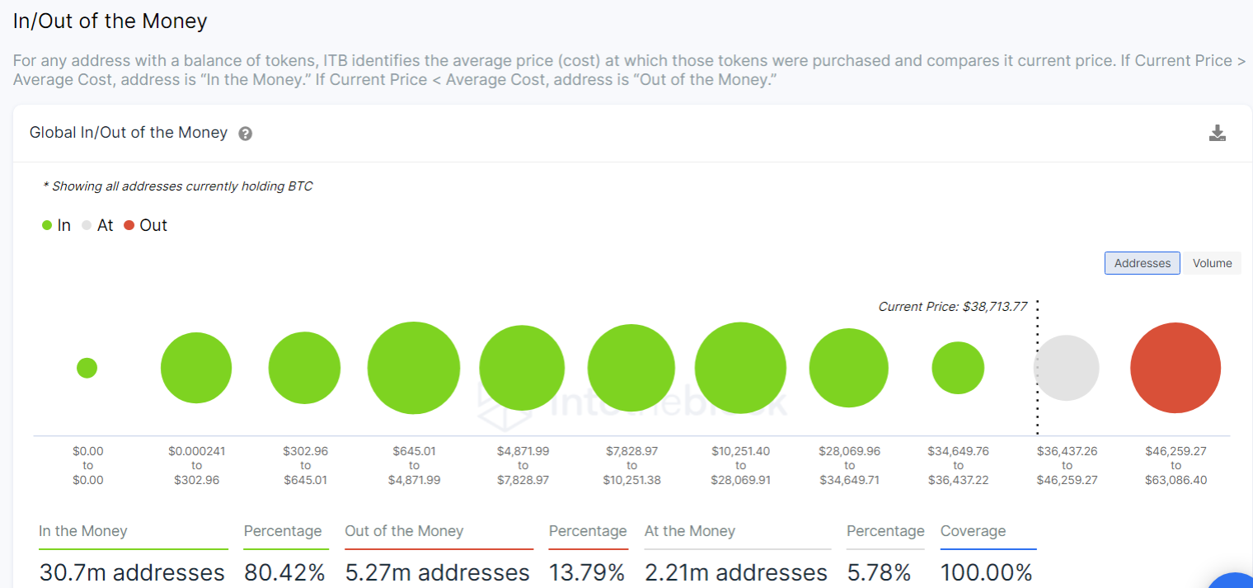The width and height of the screenshot is (1253, 588).
Task: Click the $645.01 to $4,871.99 range label
Action: click(x=414, y=465)
